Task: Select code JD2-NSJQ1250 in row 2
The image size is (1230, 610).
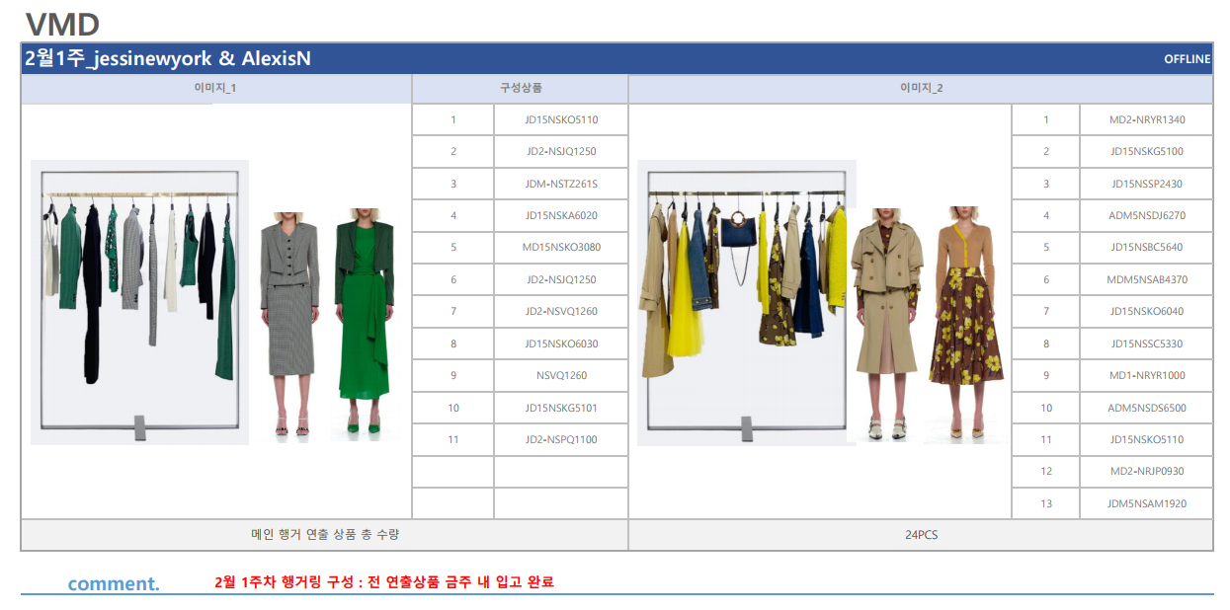Action: [x=561, y=152]
